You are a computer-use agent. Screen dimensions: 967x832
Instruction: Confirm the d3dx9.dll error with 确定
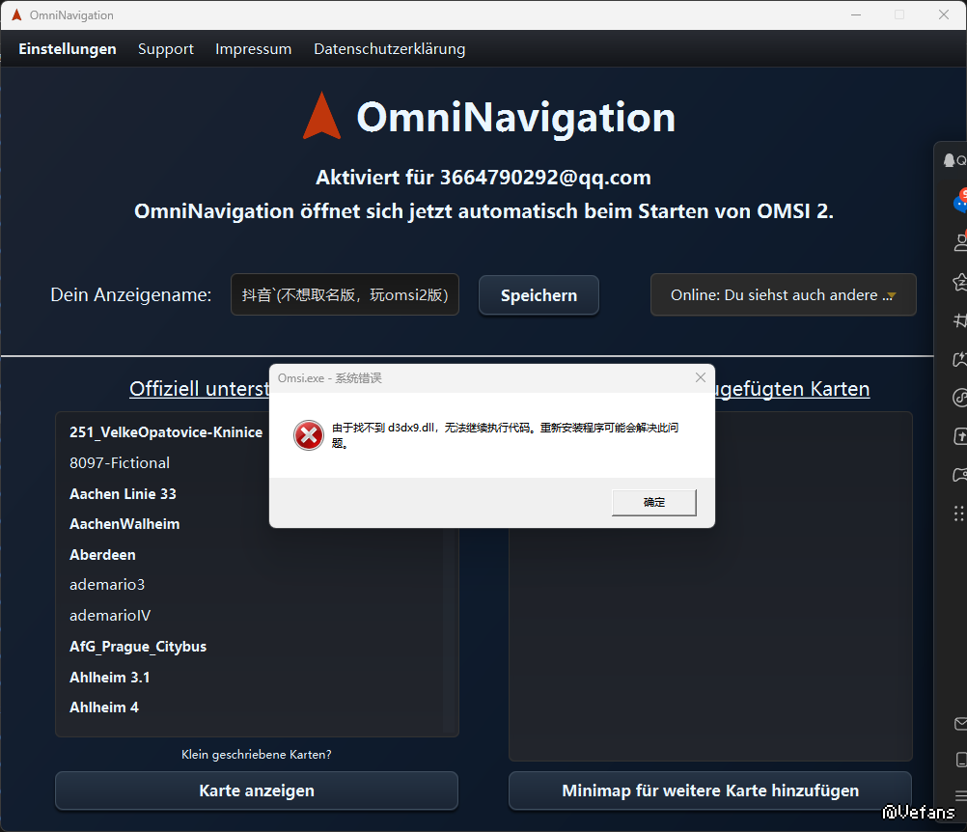coord(653,502)
